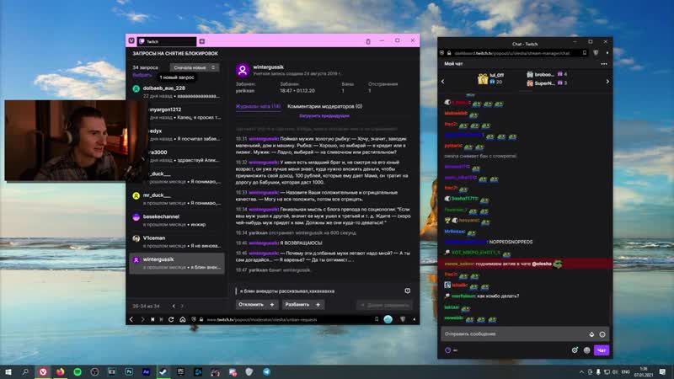674x379 pixels.
Task: Click right arrow of the gift leaderboard
Action: click(607, 81)
